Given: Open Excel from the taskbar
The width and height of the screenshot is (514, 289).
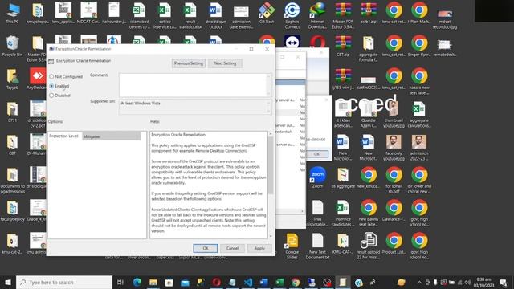Looking at the screenshot, I should [279, 282].
